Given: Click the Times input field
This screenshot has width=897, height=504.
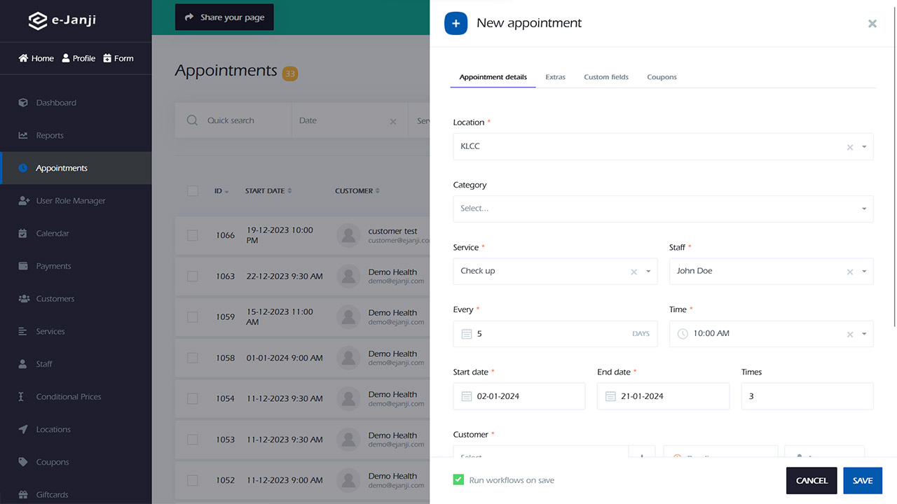Looking at the screenshot, I should (x=807, y=396).
